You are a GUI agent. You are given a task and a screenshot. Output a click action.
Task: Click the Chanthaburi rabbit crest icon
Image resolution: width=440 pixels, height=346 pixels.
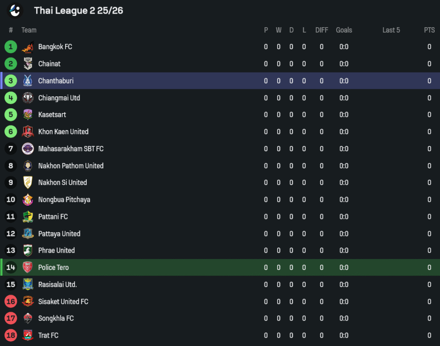tap(28, 81)
